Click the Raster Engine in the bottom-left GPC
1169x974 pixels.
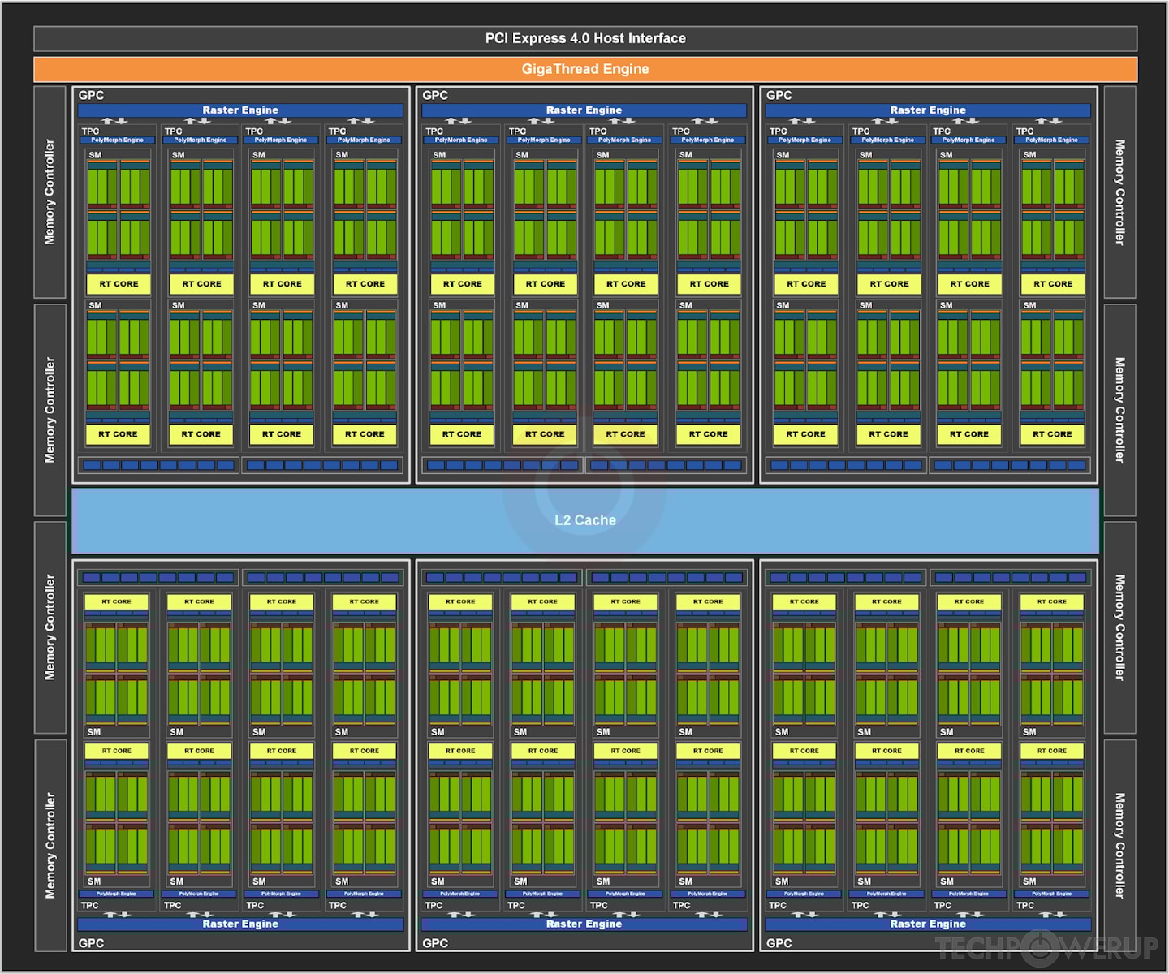240,924
